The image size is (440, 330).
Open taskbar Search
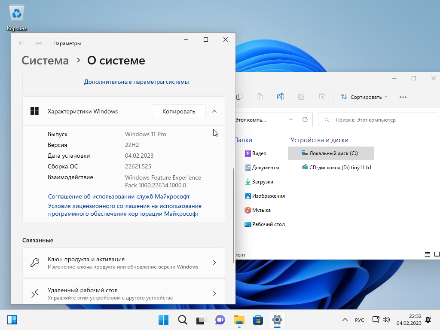182,320
